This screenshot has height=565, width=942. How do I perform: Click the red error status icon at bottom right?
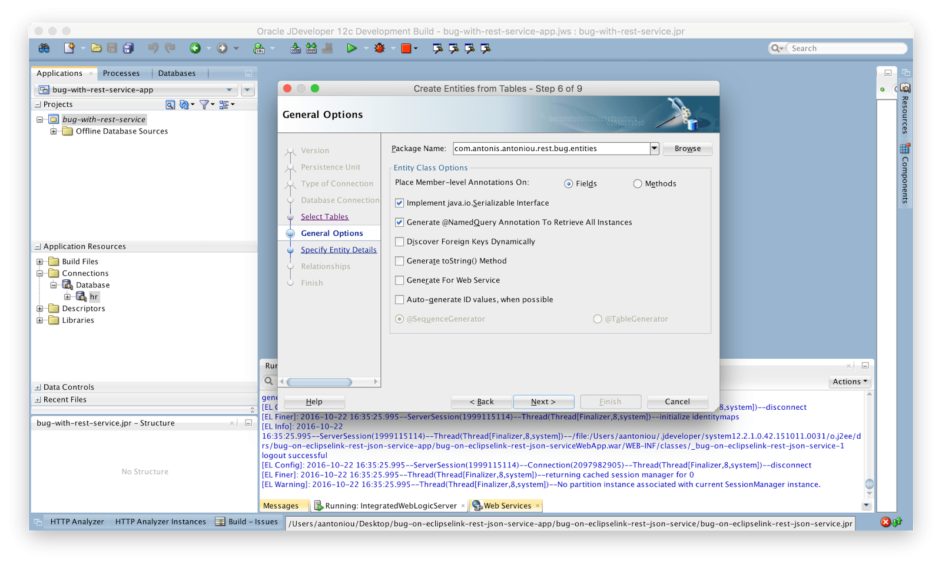click(x=885, y=522)
